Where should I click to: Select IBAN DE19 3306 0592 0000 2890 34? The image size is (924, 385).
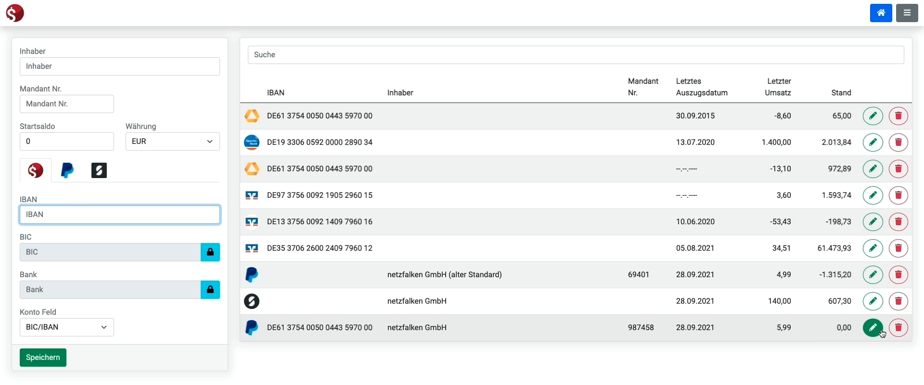pos(320,142)
